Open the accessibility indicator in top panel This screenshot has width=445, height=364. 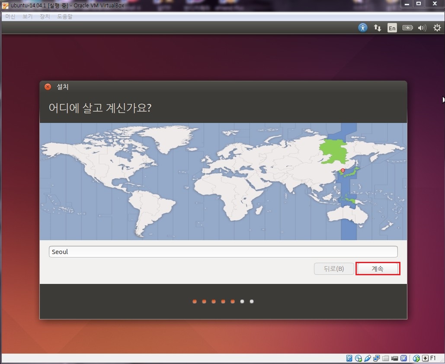point(363,28)
